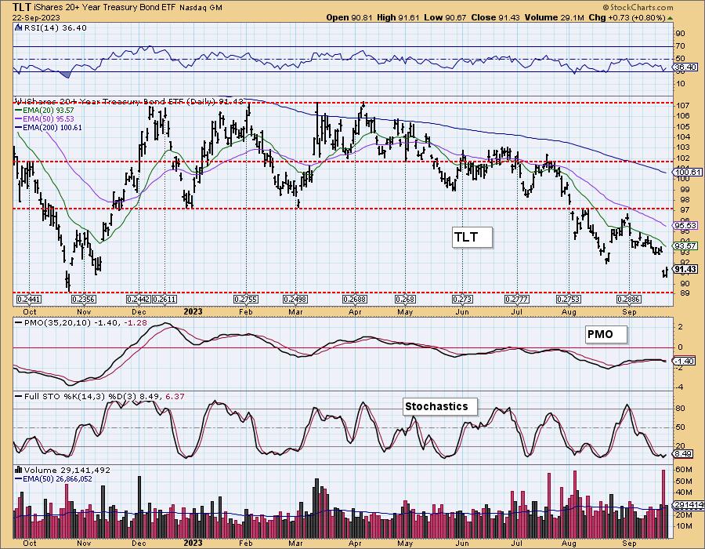Screen dimensions: 705x549
Task: Click the Volume 29.1M header value
Action: point(554,17)
